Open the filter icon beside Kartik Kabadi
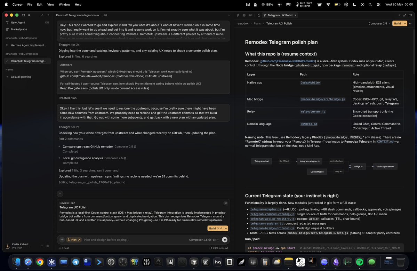Image resolution: width=417 pixels, height=271 pixels. click(42, 246)
